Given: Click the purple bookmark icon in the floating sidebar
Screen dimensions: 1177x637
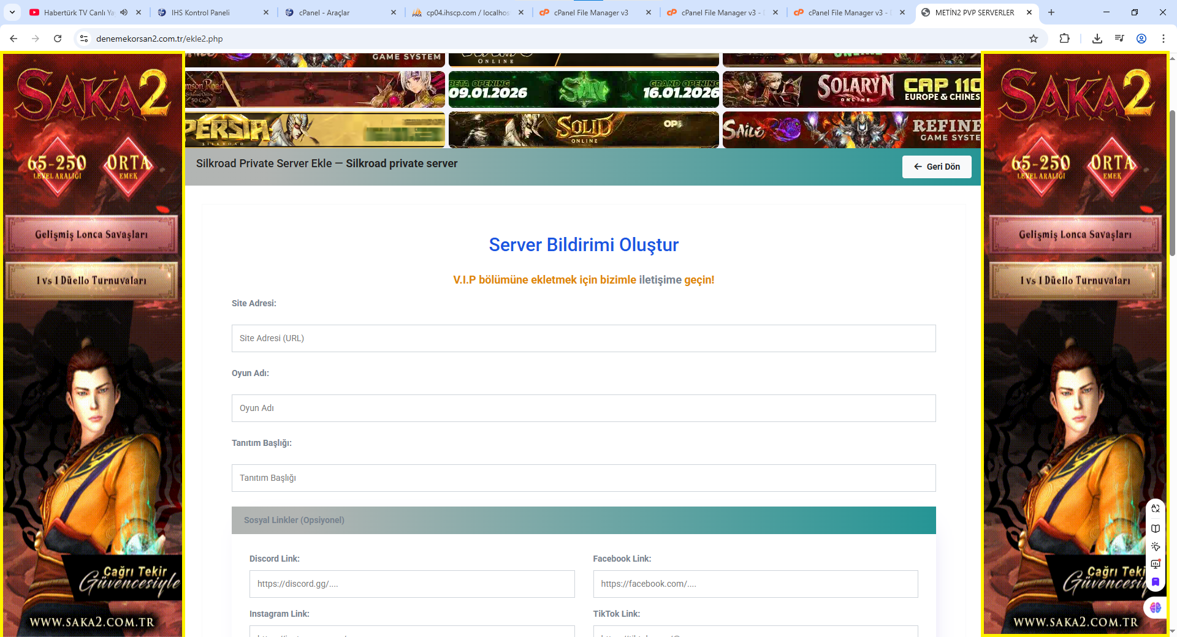Looking at the screenshot, I should 1155,582.
